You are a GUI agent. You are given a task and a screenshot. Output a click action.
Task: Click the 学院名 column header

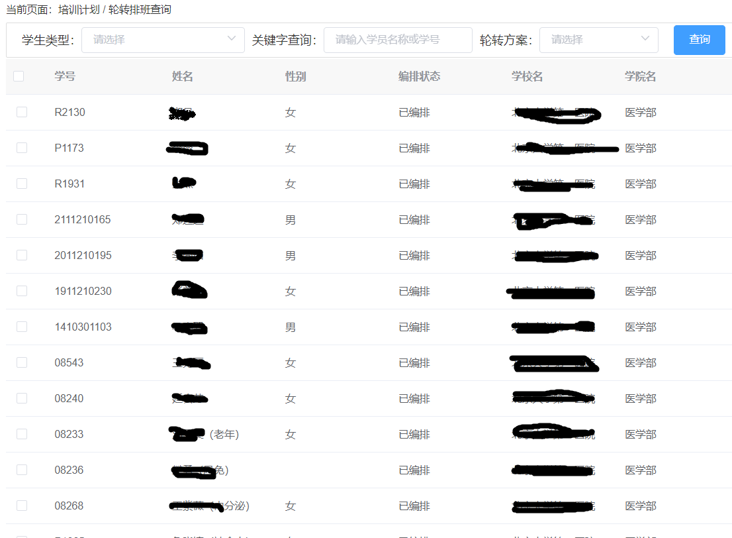[x=640, y=76]
